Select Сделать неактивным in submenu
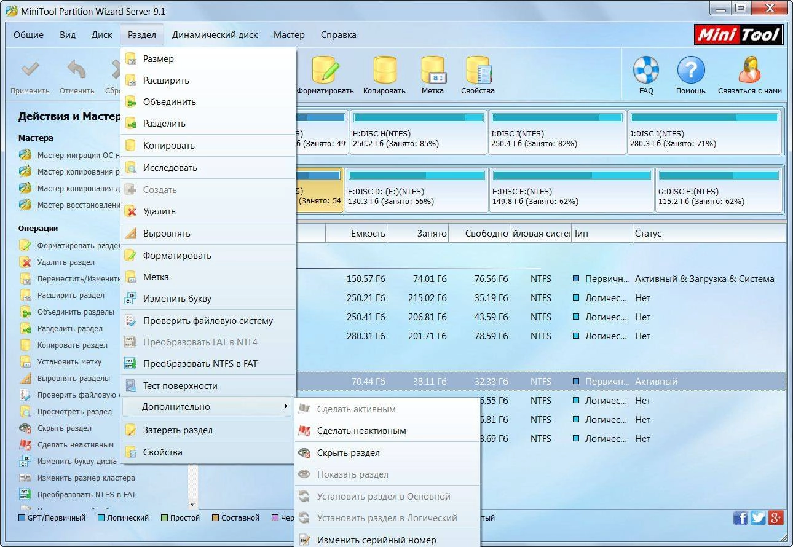793x547 pixels. click(x=387, y=431)
